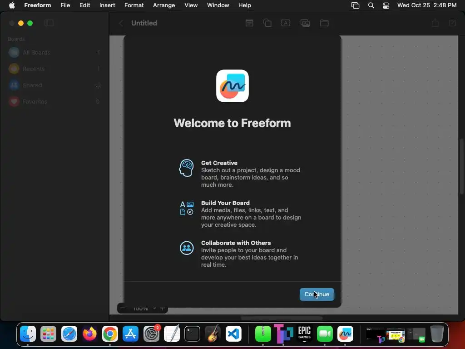The height and width of the screenshot is (349, 465).
Task: Toggle the sidebar visibility icon
Action: click(x=49, y=23)
